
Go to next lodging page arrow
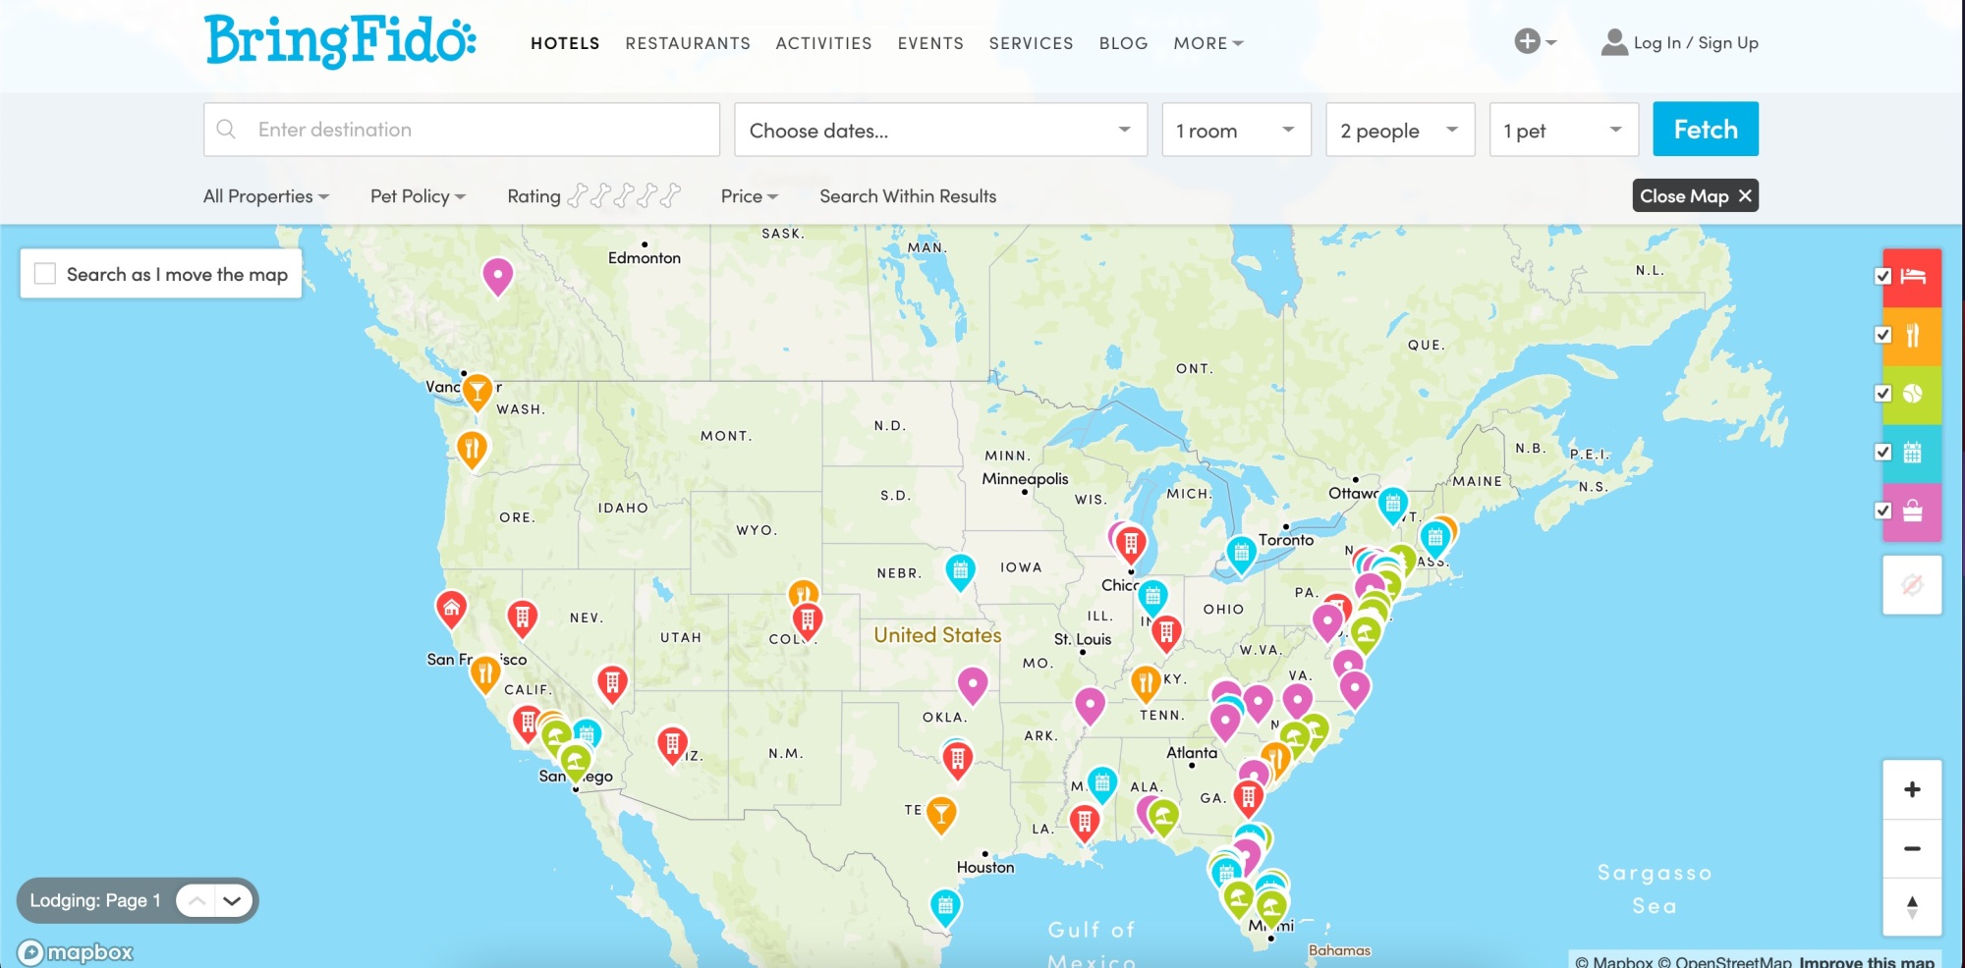pos(233,900)
